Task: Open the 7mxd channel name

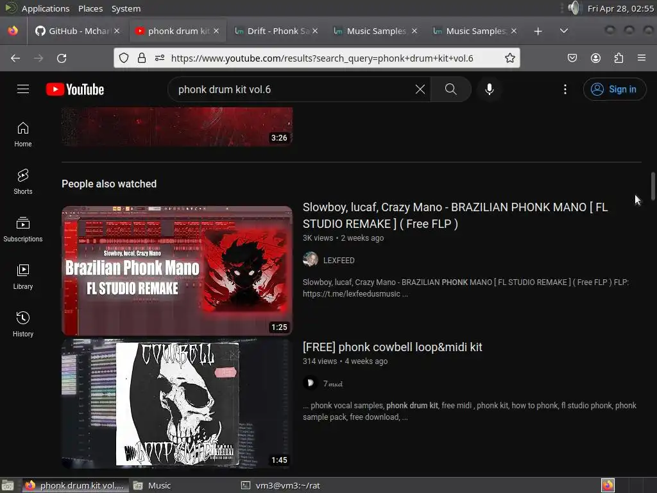Action: [x=333, y=384]
